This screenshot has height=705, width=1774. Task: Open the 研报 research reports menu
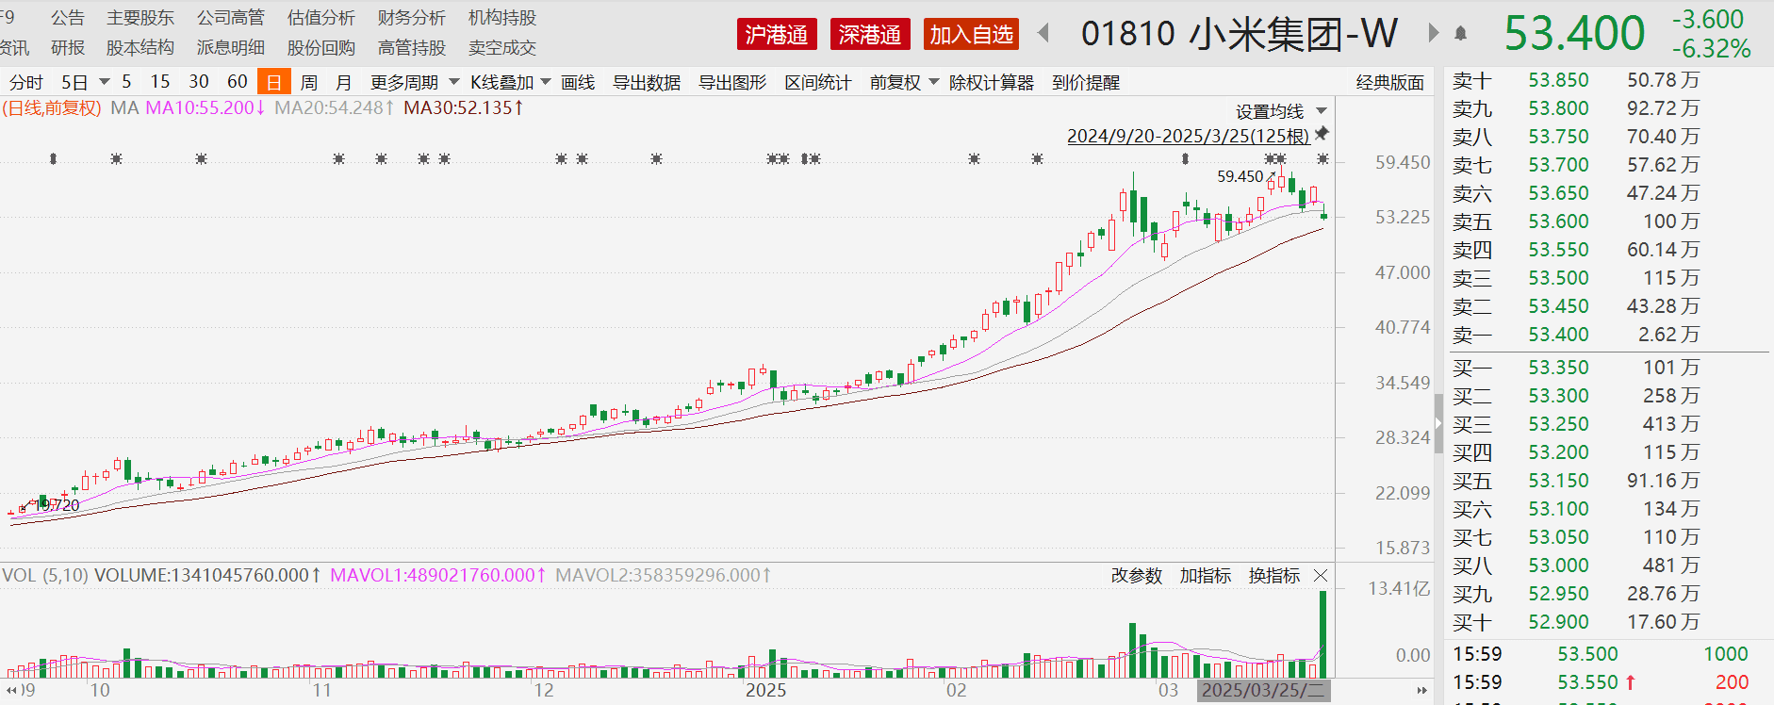click(x=68, y=47)
